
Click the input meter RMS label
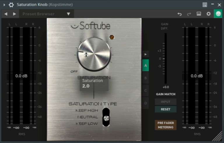click(x=22, y=134)
